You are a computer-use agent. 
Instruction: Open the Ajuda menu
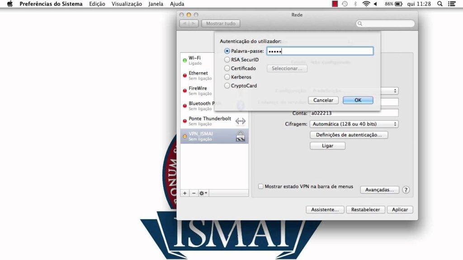pyautogui.click(x=177, y=4)
